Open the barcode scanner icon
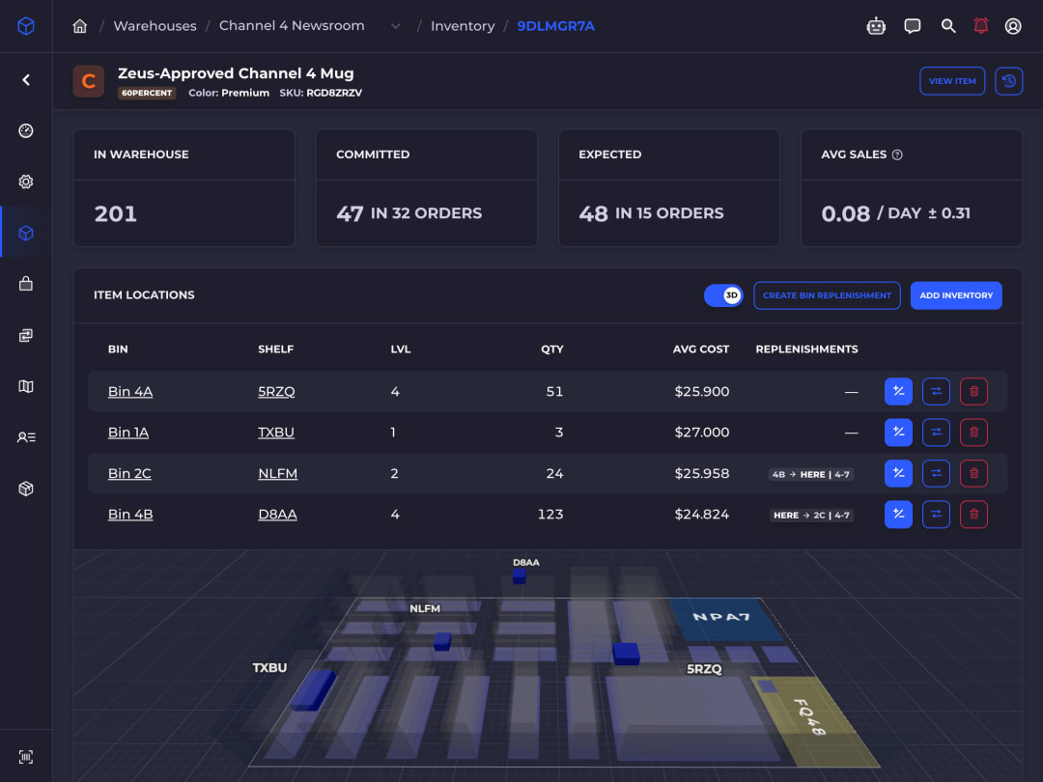This screenshot has height=782, width=1043. pyautogui.click(x=26, y=757)
